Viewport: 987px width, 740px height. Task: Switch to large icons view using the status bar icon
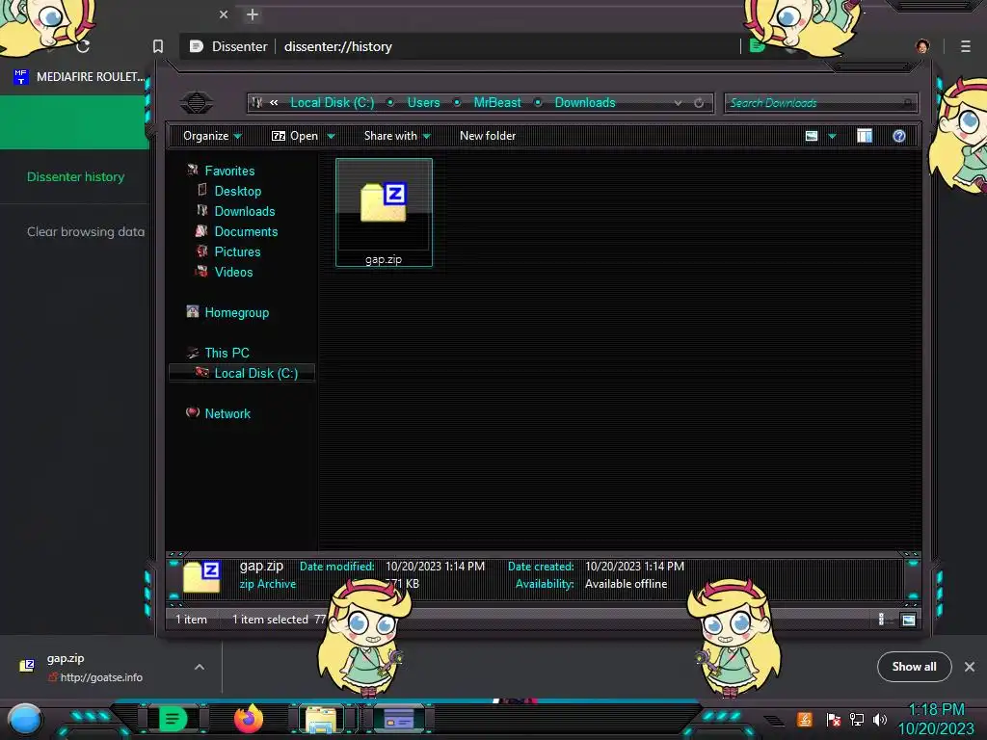click(908, 620)
